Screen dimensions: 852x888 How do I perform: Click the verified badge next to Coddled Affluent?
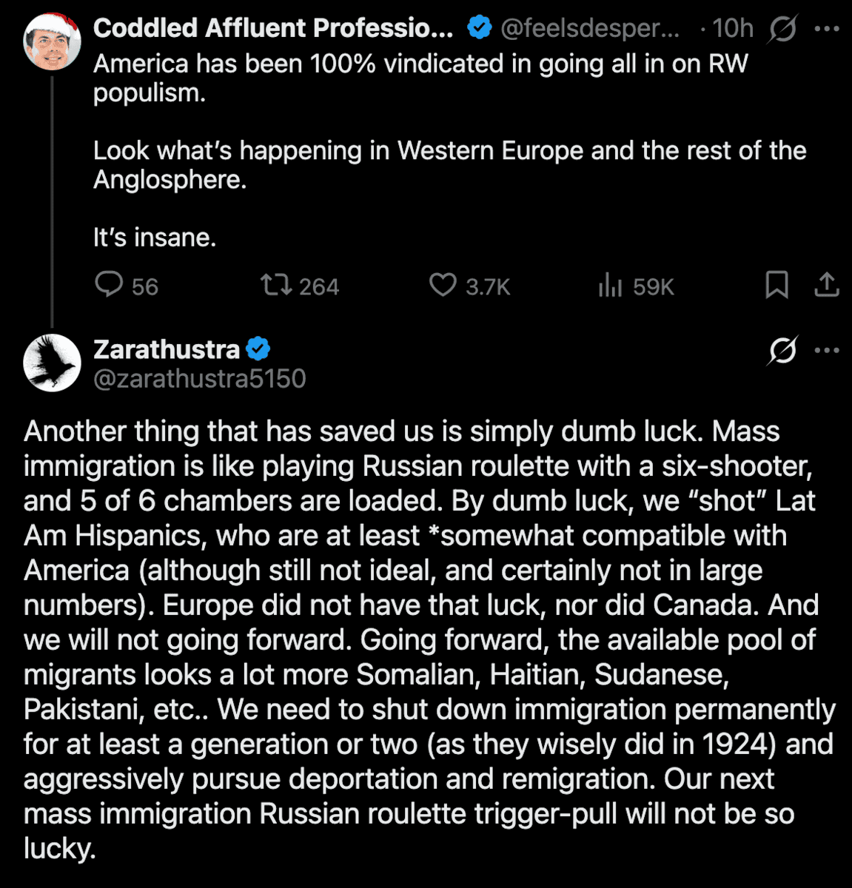[x=480, y=28]
